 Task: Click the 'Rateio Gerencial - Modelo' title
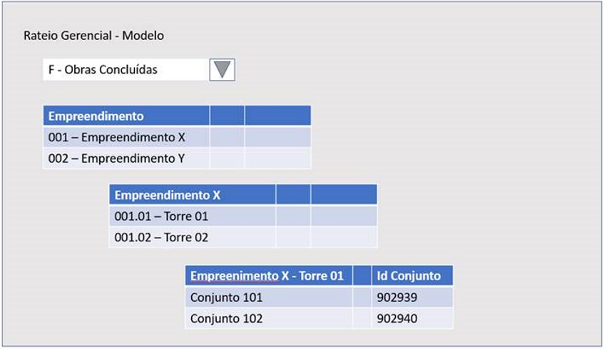coord(94,35)
